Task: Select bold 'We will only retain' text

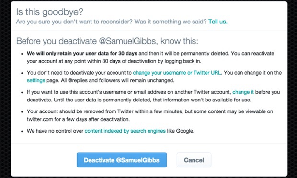Action: 51,53
